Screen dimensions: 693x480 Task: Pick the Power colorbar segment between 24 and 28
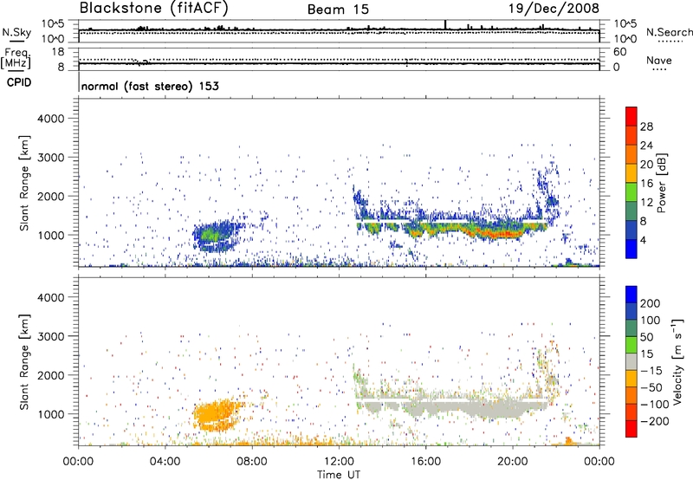tap(631, 135)
